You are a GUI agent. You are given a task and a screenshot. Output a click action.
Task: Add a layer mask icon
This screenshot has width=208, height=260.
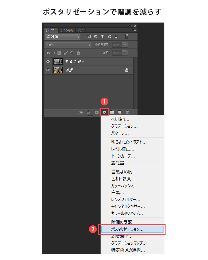(x=96, y=112)
